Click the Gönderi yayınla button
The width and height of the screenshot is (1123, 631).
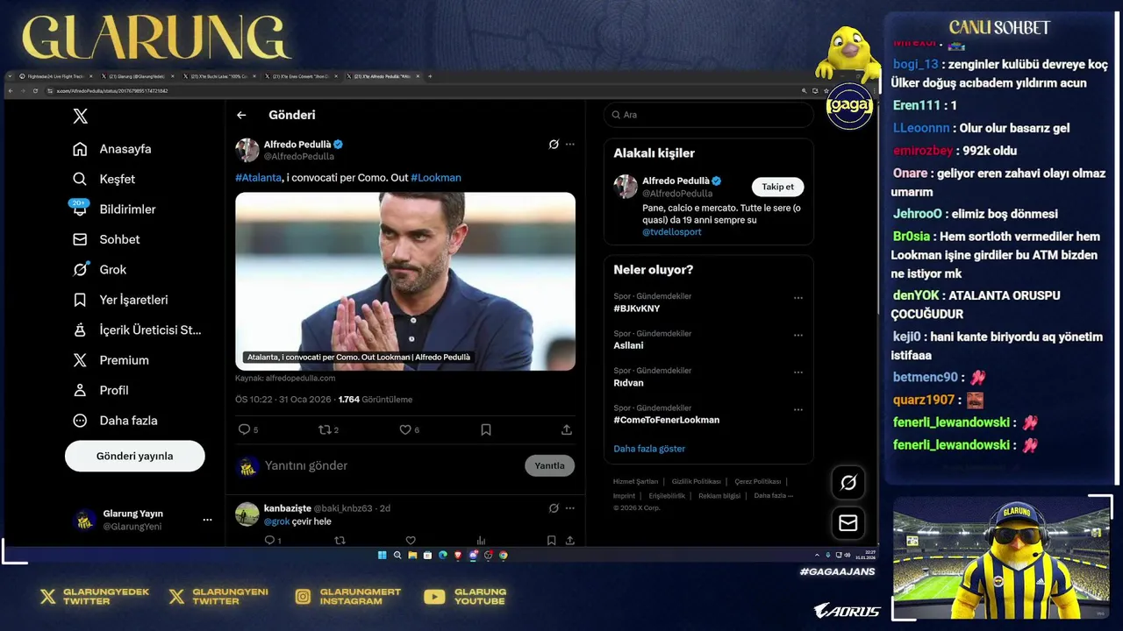[135, 456]
